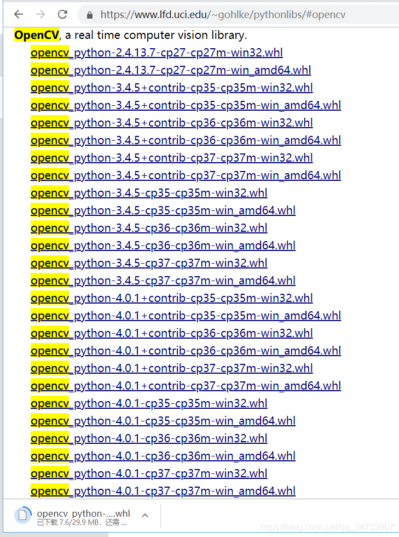Screen dimensions: 399x537
Task: Download opencv_python-4.0.1+contrib-cp35-cp35m-win32.whl
Action: 172,298
